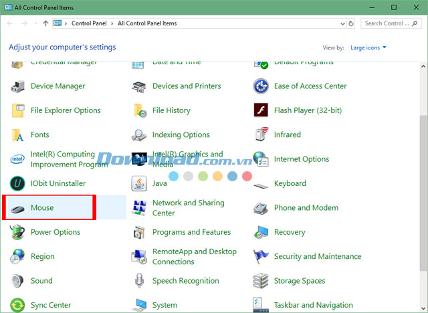Expand the address bar history dropdown
The width and height of the screenshot is (428, 313).
(x=342, y=23)
